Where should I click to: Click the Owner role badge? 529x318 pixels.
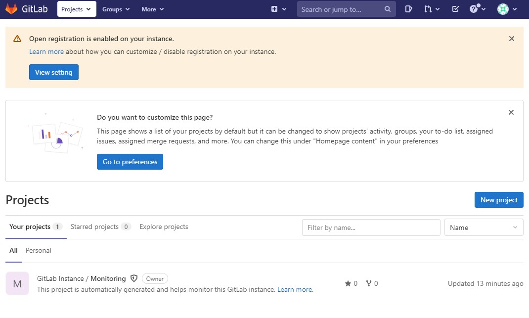tap(155, 279)
